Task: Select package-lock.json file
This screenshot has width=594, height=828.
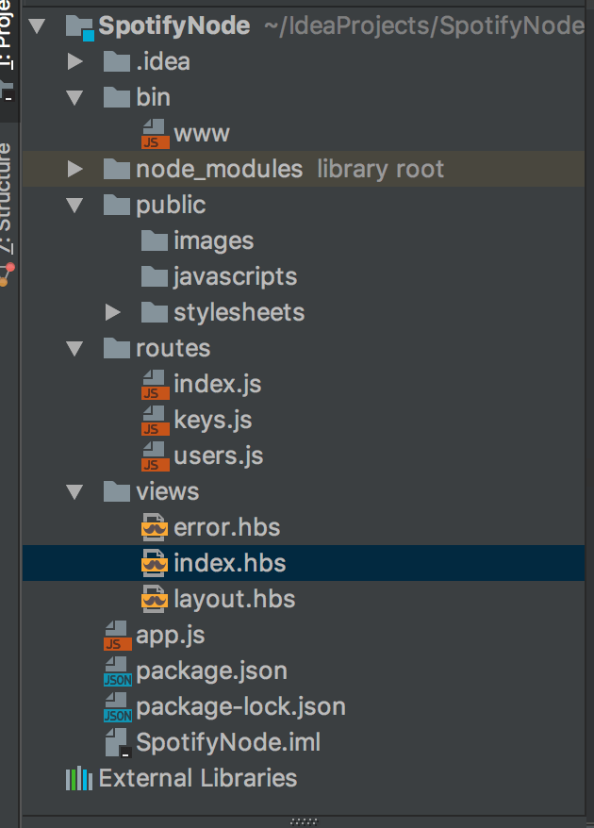Action: [x=240, y=706]
